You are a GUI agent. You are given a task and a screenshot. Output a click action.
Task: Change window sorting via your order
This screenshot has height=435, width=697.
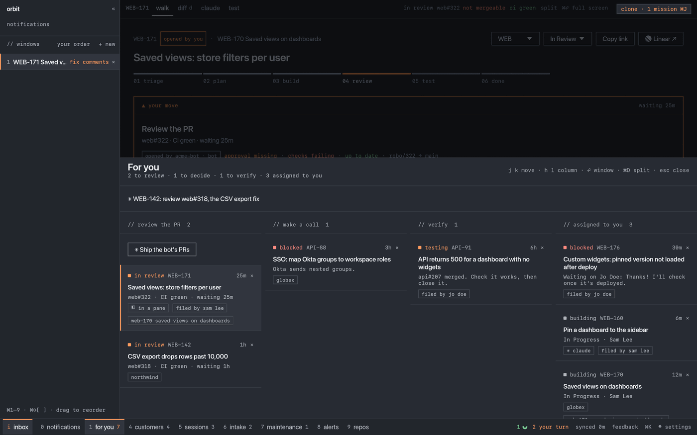tap(74, 44)
